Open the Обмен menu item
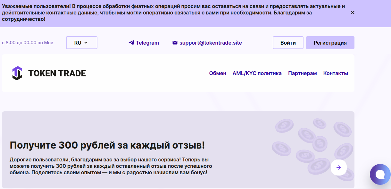The width and height of the screenshot is (391, 189). coord(218,73)
